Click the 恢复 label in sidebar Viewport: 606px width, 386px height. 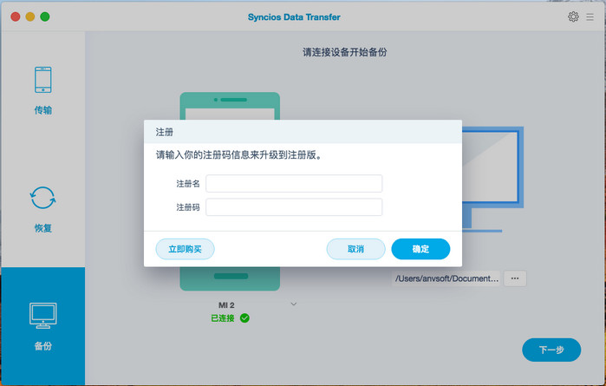(x=42, y=228)
